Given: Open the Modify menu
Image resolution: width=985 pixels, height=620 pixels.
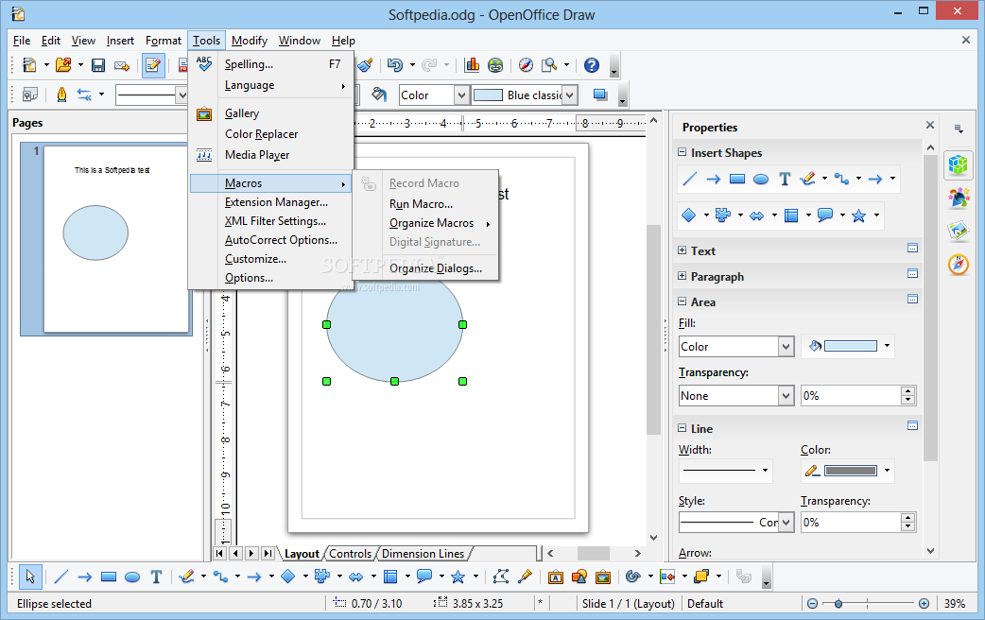Looking at the screenshot, I should point(250,41).
